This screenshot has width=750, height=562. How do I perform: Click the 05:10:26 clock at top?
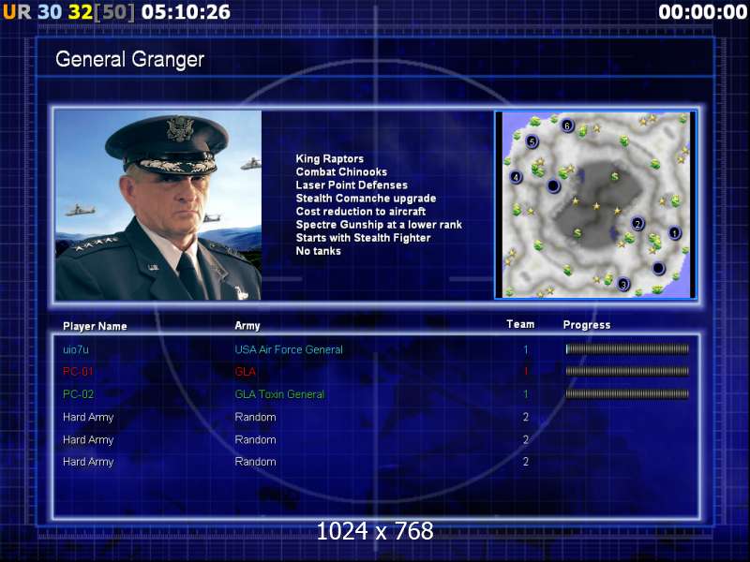click(x=186, y=12)
